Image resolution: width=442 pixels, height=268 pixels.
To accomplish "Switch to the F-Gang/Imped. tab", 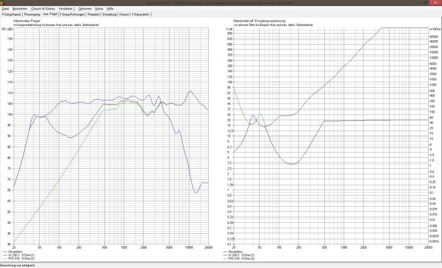I will click(x=11, y=14).
